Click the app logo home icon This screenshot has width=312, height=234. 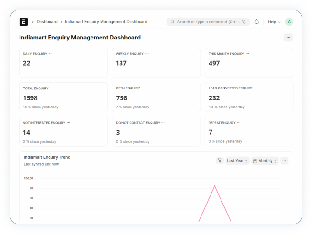(23, 22)
